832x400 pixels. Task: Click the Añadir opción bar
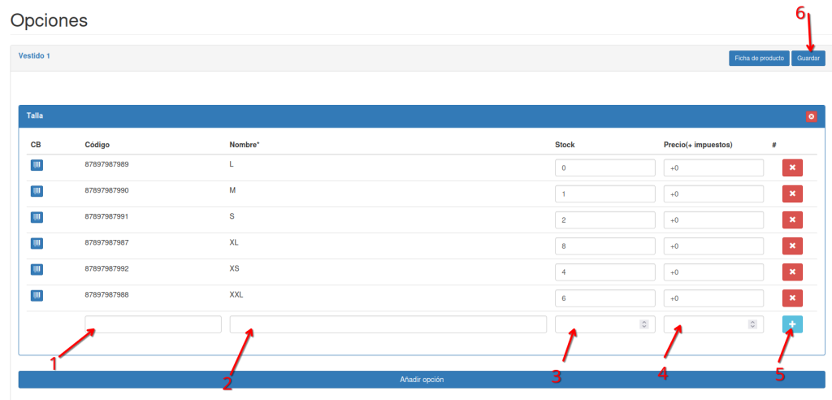click(x=422, y=380)
